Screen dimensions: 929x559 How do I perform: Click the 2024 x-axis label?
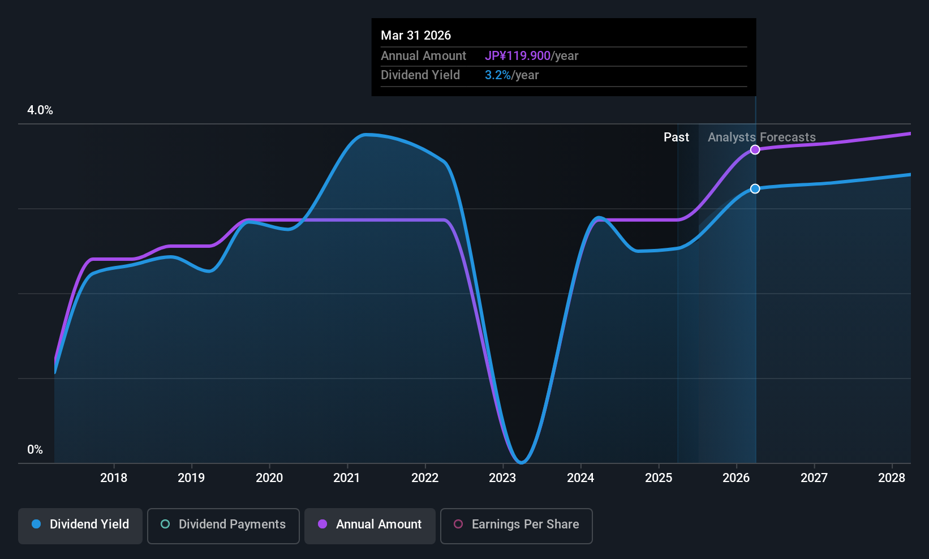coord(580,478)
